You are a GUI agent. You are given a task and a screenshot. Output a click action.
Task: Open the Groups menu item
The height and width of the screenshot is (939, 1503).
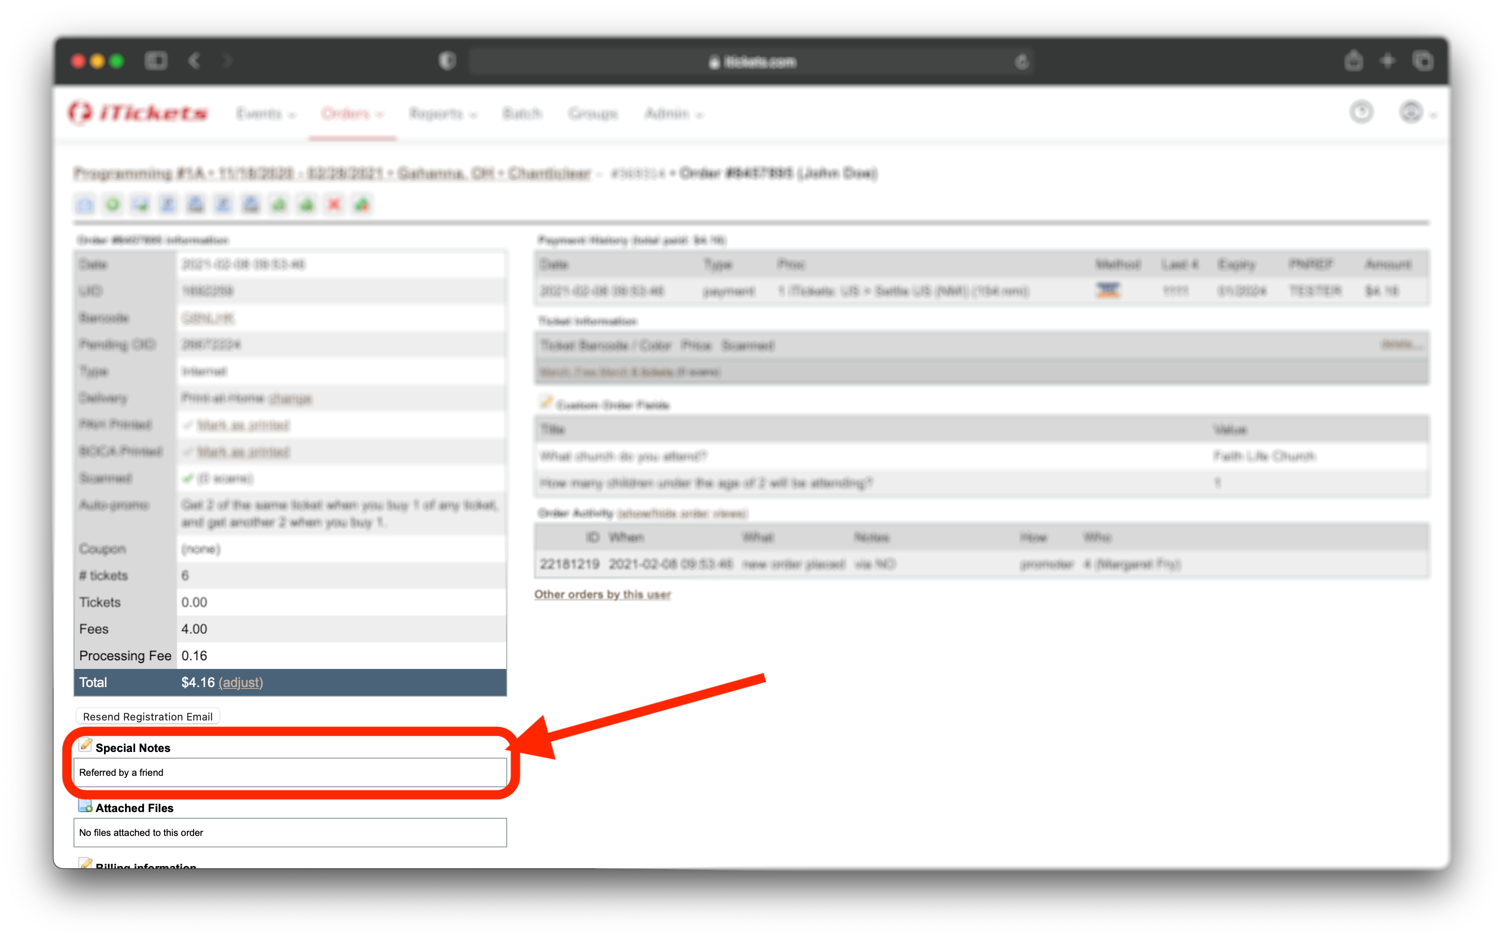[593, 114]
